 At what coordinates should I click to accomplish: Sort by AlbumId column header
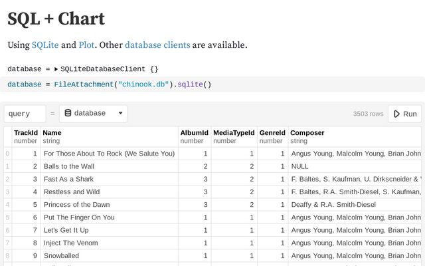(194, 133)
